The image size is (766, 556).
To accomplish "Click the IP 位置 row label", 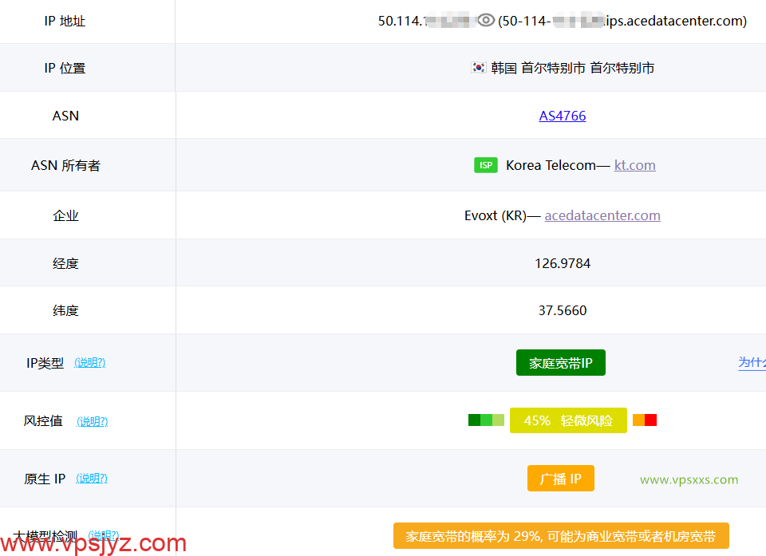I will (x=65, y=68).
